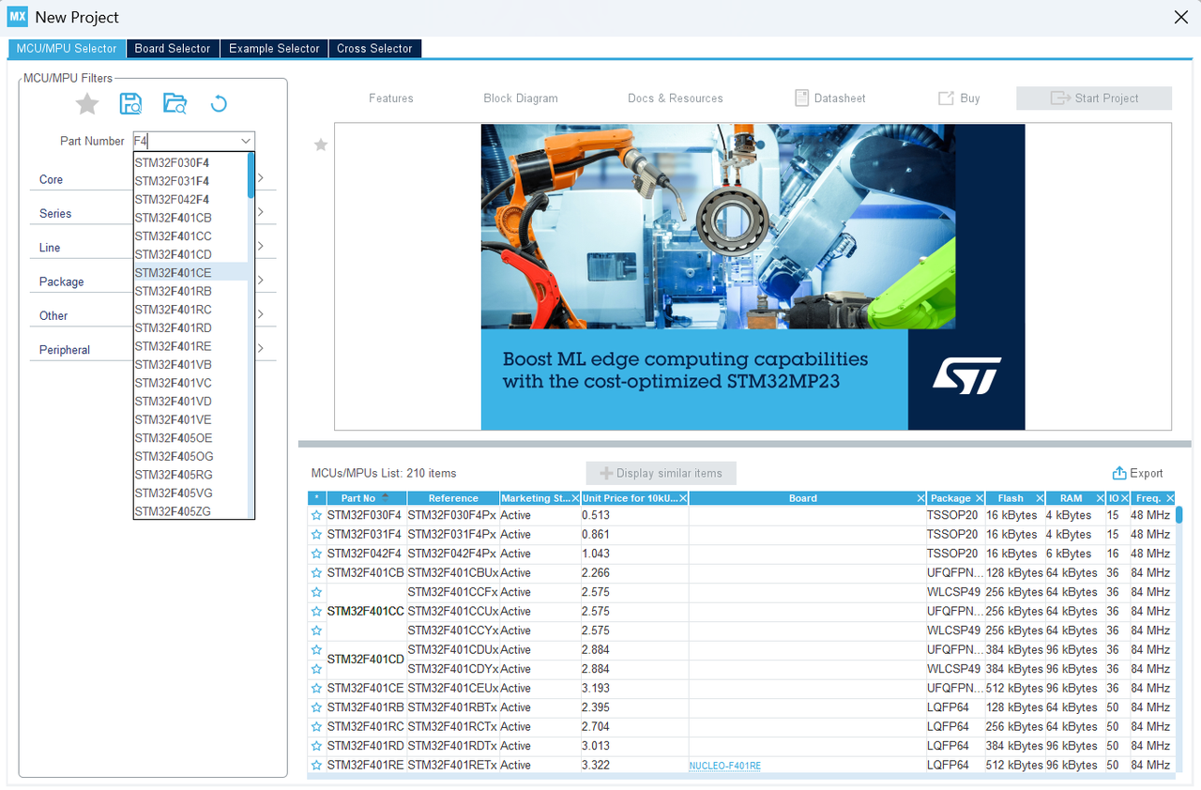This screenshot has height=790, width=1201.
Task: Click the Buy button
Action: [959, 99]
